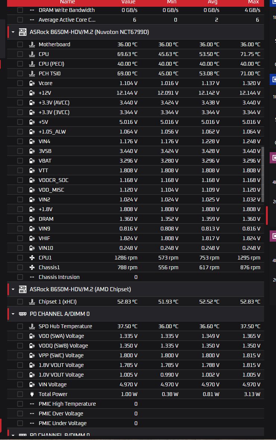Collapse the P0 CHANNEL A/DIMM 0 group
This screenshot has width=276, height=440.
pos(13,314)
